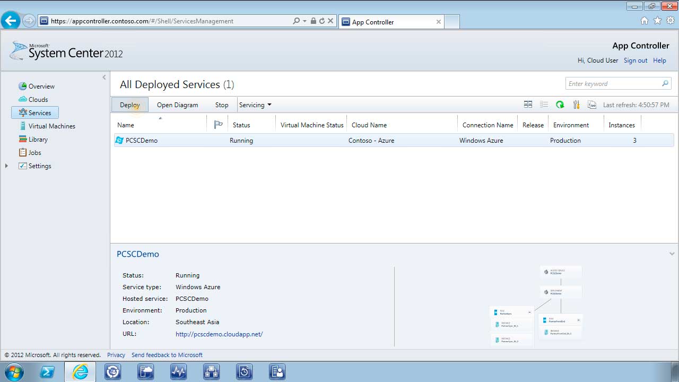
Task: Switch to list view icon
Action: 544,105
